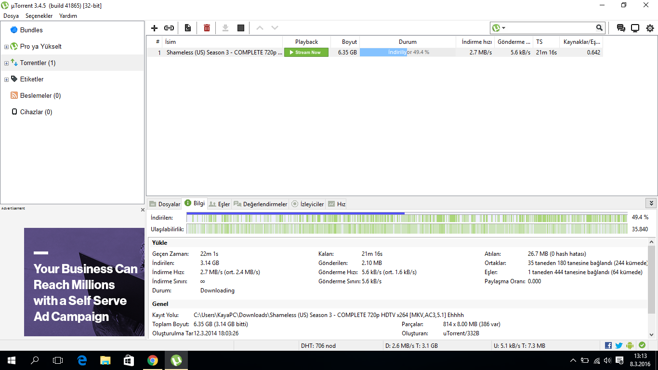Open File Explorer from the taskbar
The image size is (658, 370).
click(x=105, y=360)
